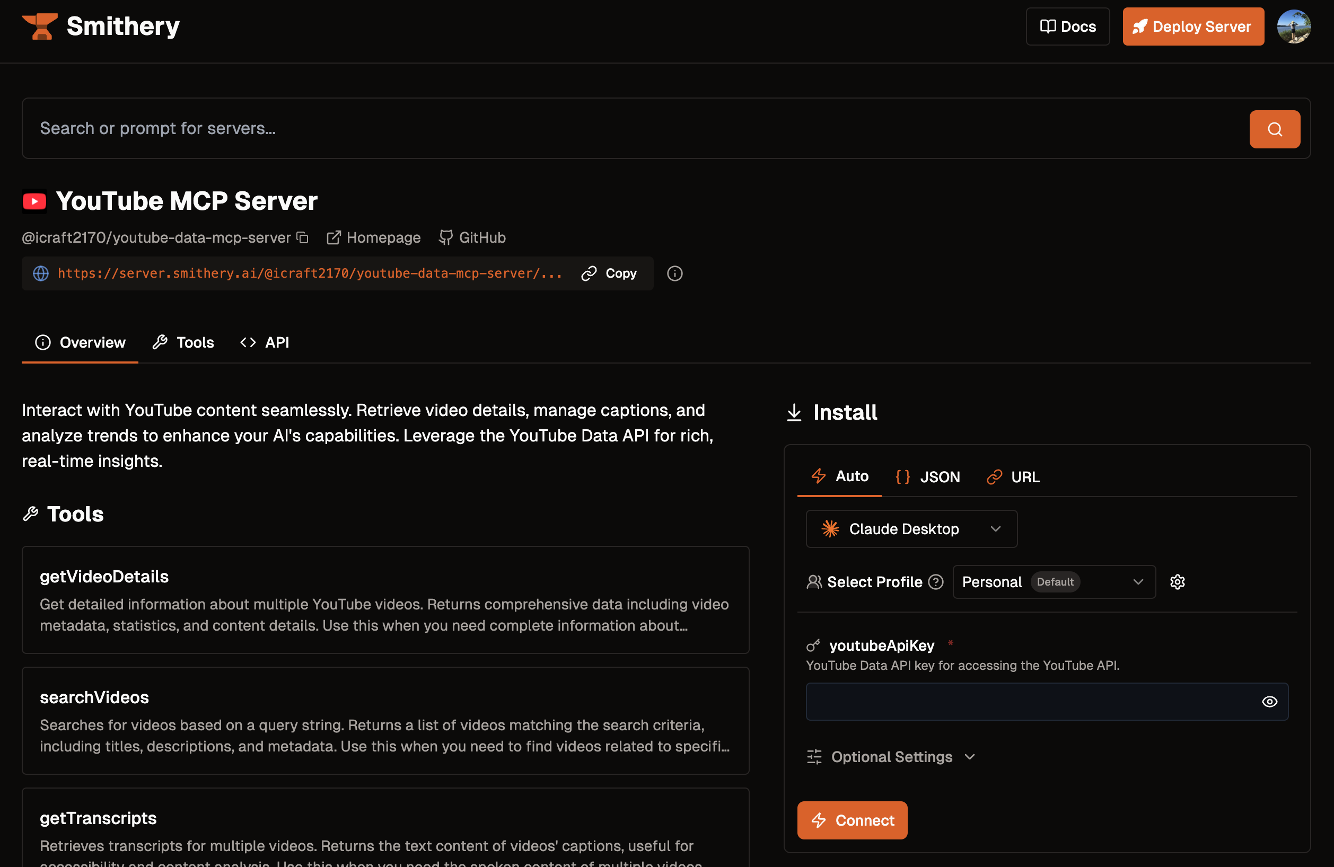Click the @icraft2170/youtube-data-mcp-server name
Screen dimensions: 1334x867
pyautogui.click(x=156, y=237)
